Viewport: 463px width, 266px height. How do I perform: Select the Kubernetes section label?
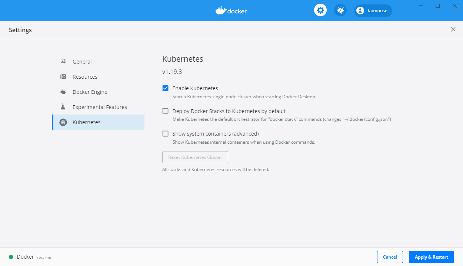(x=86, y=122)
